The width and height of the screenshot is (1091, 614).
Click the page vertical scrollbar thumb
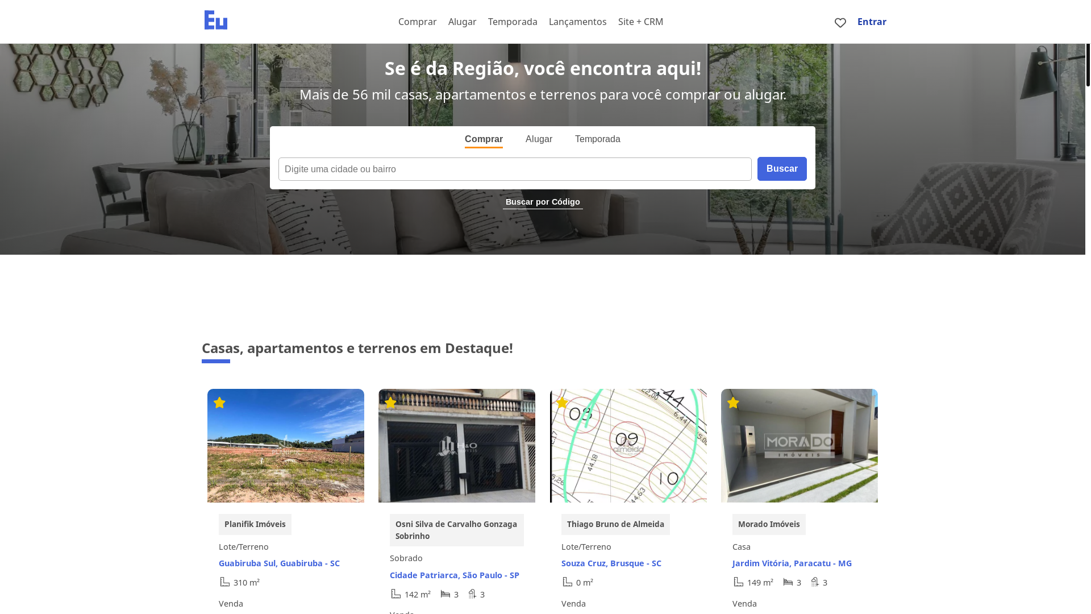pos(1088,65)
